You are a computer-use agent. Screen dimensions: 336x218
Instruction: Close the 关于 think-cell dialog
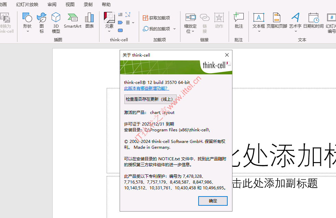pos(227,55)
